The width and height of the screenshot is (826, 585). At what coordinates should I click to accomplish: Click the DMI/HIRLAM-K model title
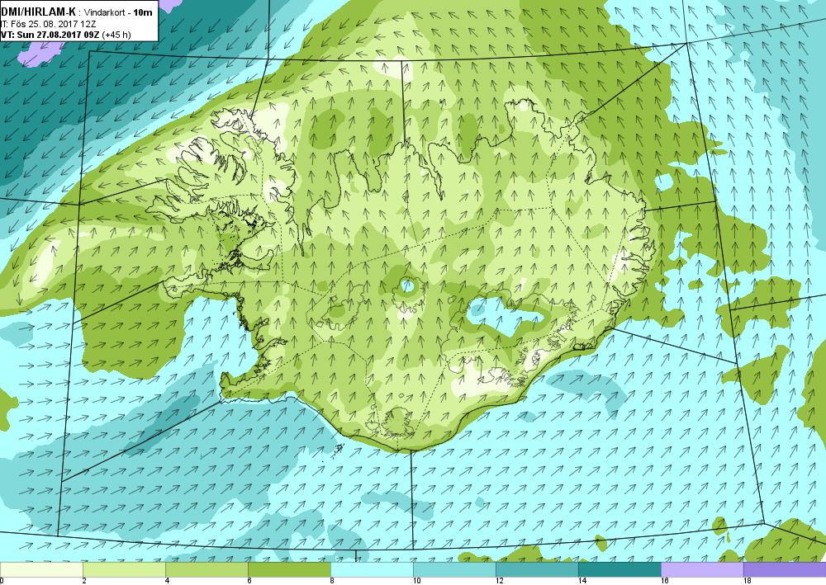[x=39, y=12]
